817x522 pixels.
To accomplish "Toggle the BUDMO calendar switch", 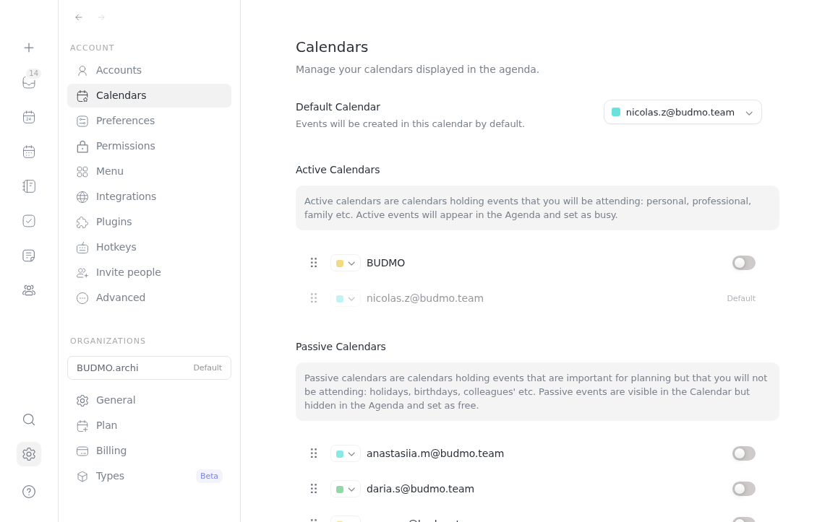I will [x=743, y=263].
